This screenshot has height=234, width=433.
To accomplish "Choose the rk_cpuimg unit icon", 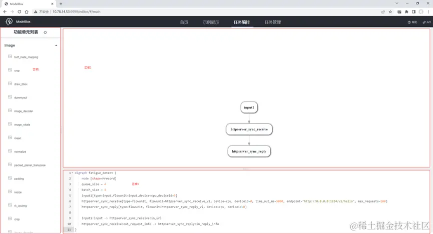I will click(x=10, y=205).
